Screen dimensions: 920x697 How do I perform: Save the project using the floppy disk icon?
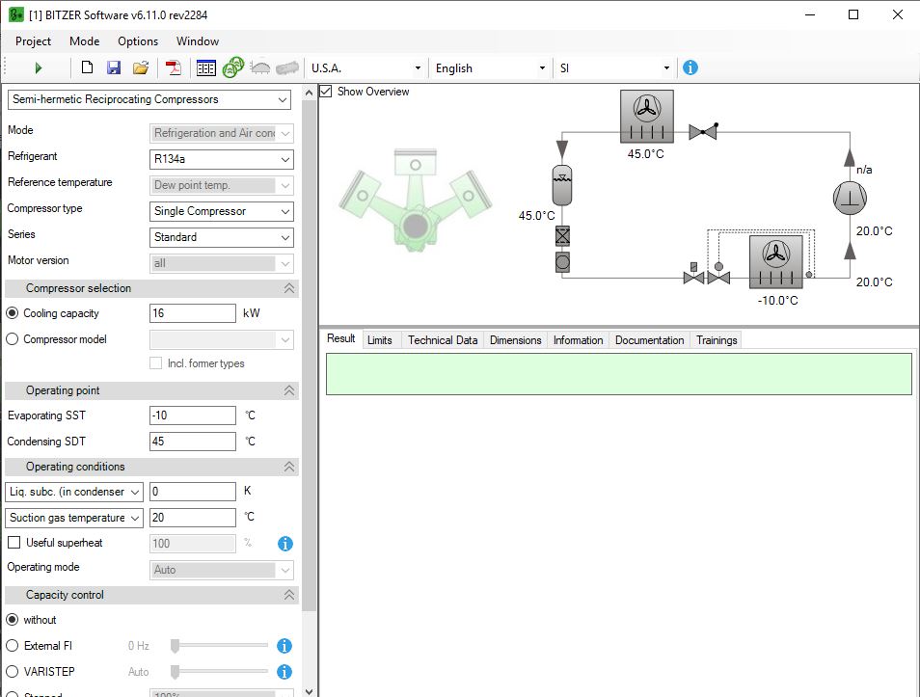tap(114, 67)
